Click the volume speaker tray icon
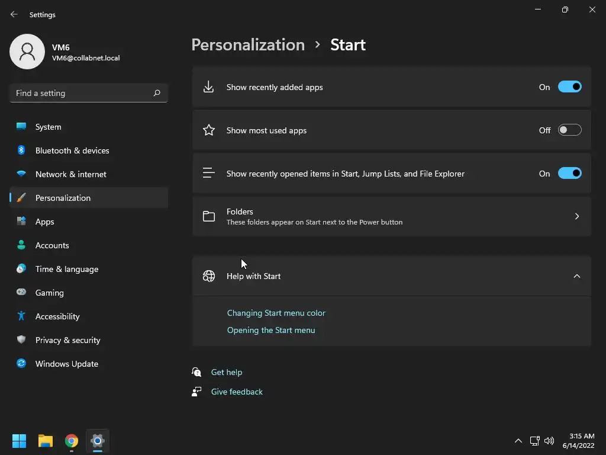 [549, 441]
